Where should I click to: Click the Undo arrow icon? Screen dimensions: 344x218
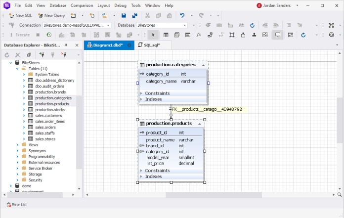[182, 15]
